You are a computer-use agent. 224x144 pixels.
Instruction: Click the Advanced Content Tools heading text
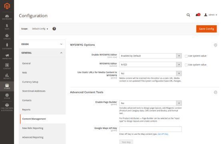click(86, 92)
